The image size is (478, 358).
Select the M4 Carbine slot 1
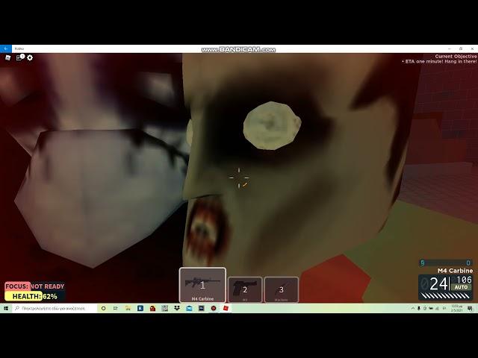point(202,285)
